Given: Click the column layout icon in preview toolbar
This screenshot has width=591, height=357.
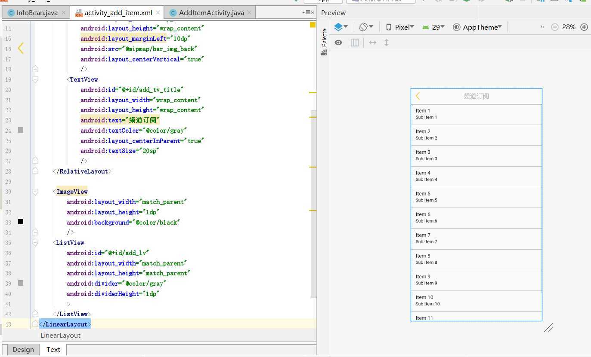Looking at the screenshot, I should (x=355, y=43).
